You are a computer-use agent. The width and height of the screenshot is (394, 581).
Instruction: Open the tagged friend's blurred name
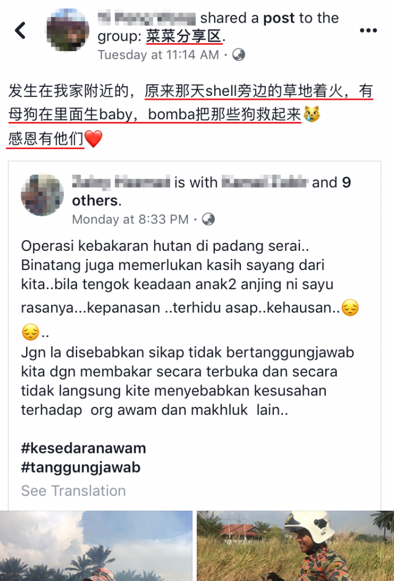(x=265, y=182)
